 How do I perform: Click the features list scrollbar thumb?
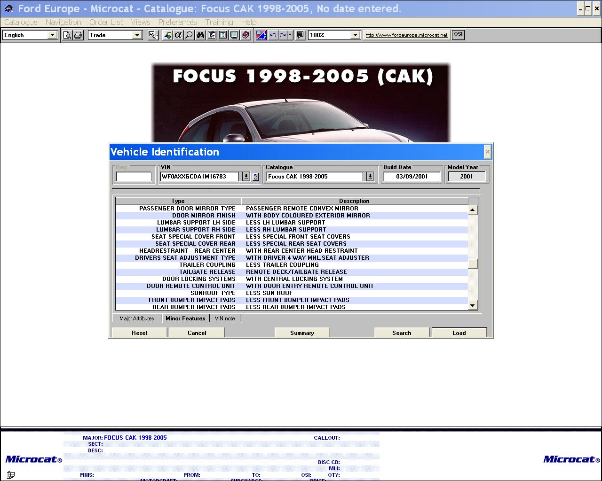coord(473,264)
